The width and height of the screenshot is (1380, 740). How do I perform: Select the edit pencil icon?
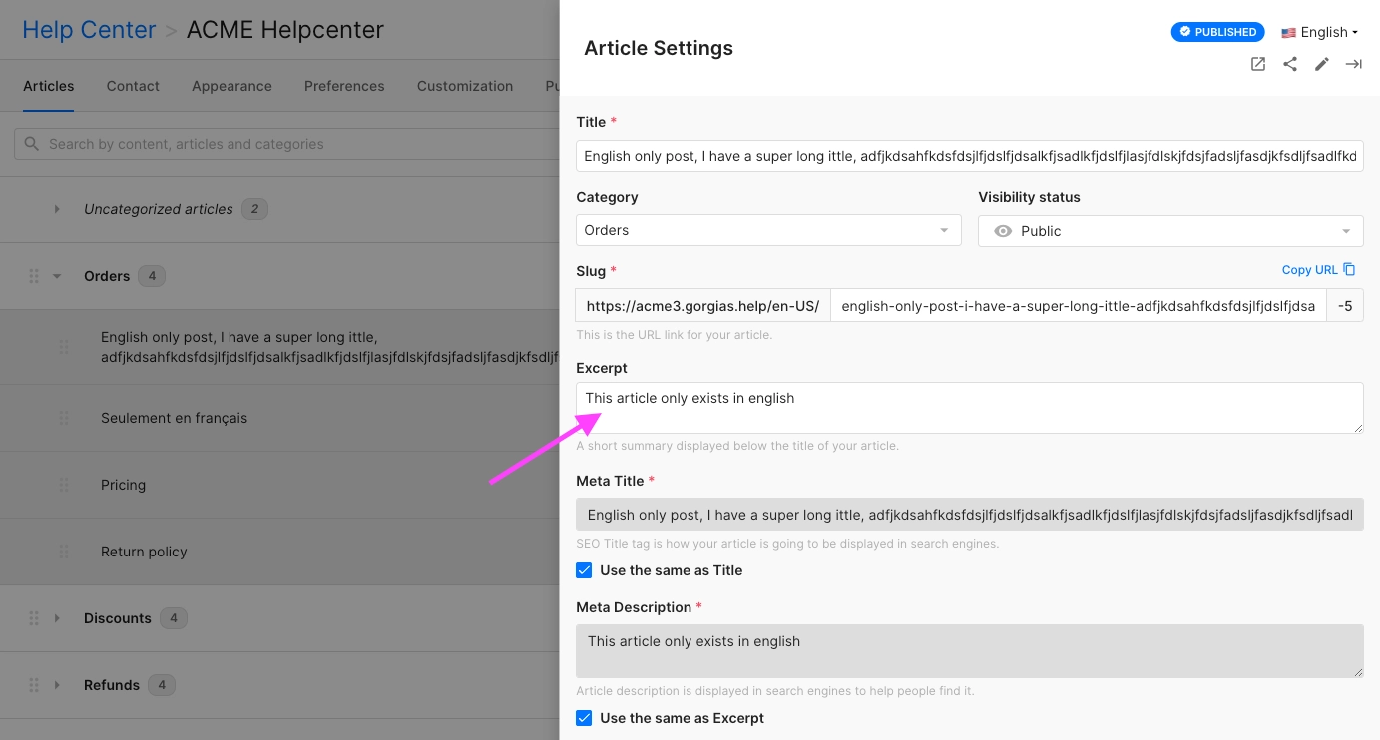pos(1322,63)
